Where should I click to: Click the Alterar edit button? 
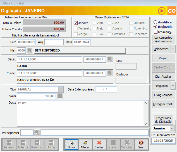tap(85, 144)
